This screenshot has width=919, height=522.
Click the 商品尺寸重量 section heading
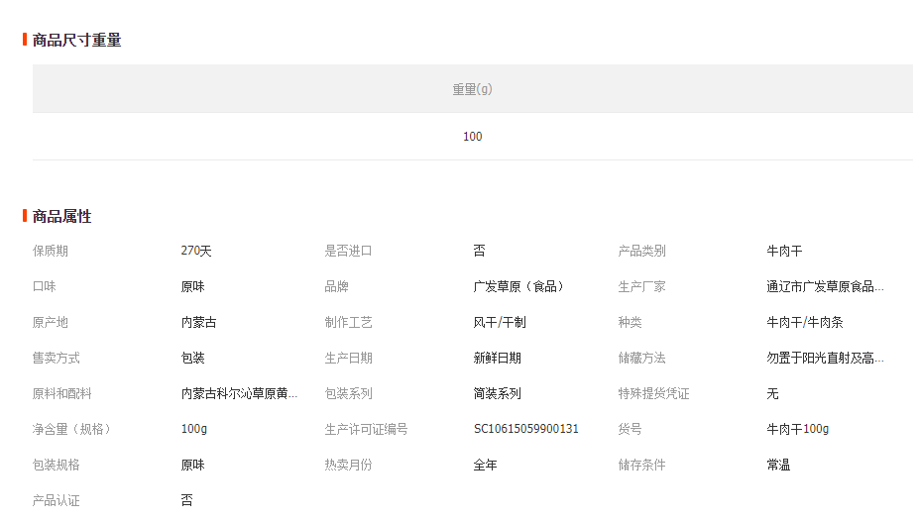[76, 40]
